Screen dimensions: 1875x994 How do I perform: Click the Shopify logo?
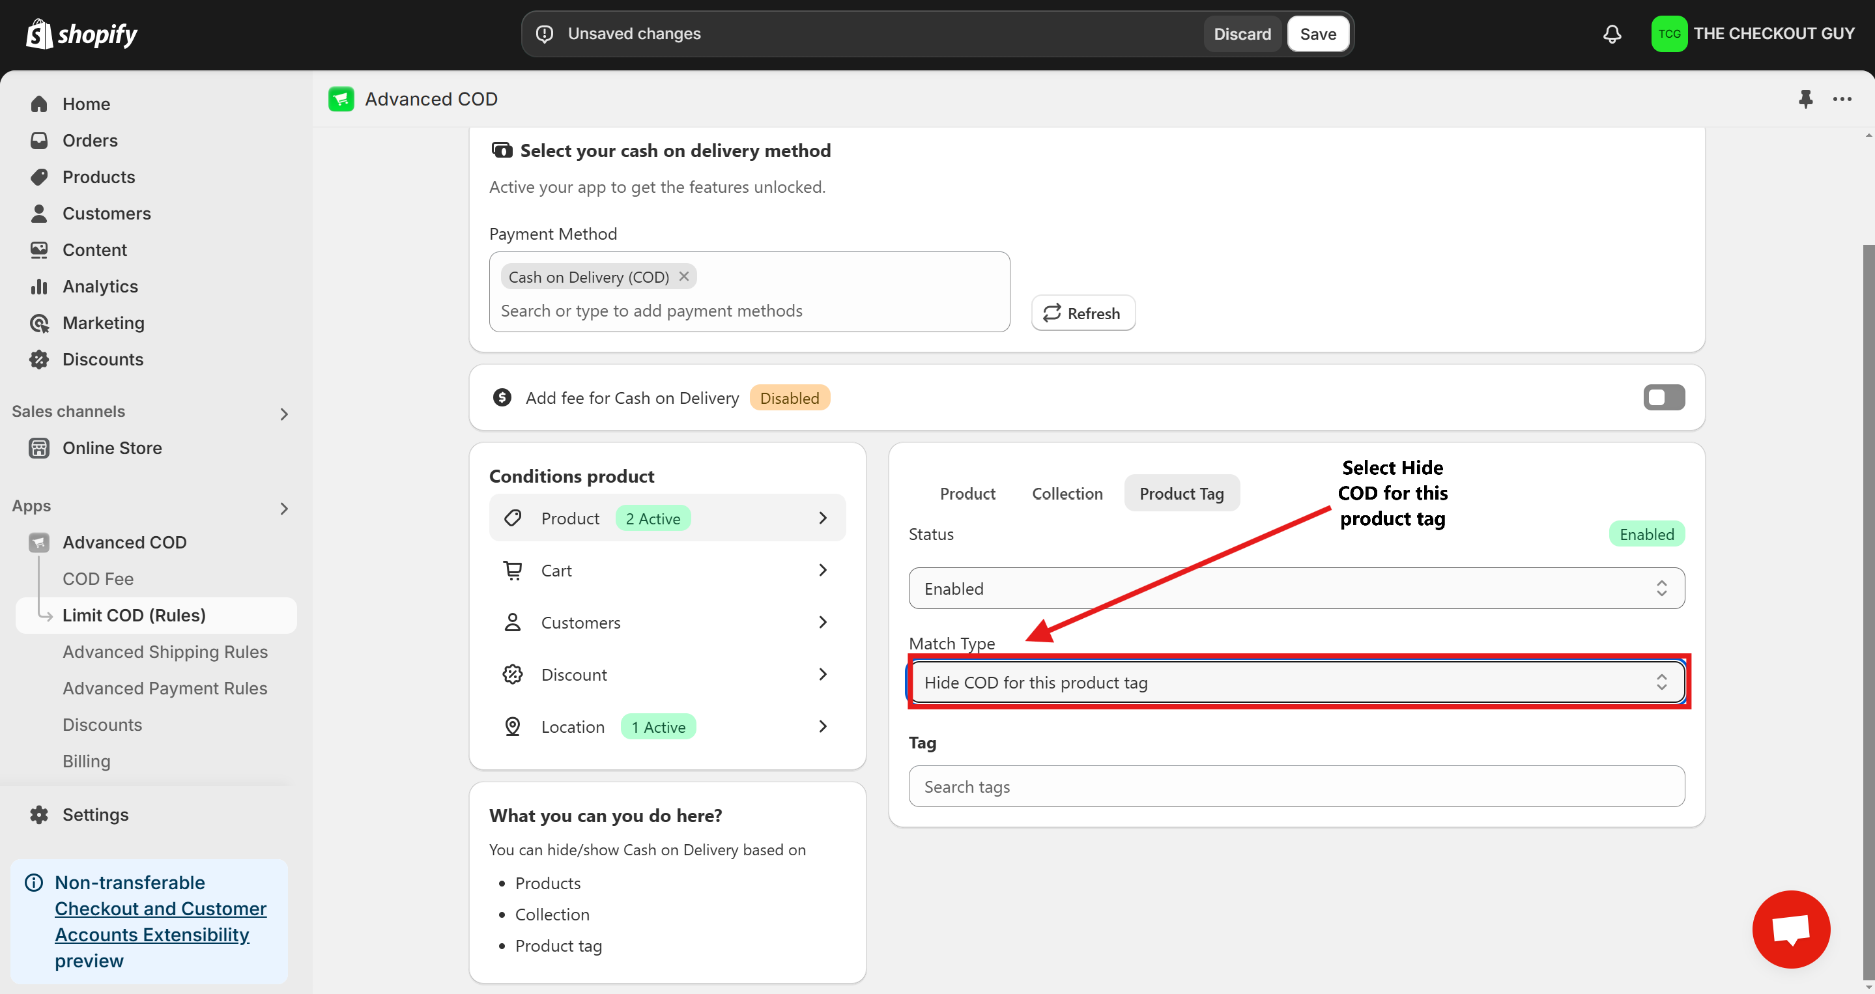tap(81, 33)
